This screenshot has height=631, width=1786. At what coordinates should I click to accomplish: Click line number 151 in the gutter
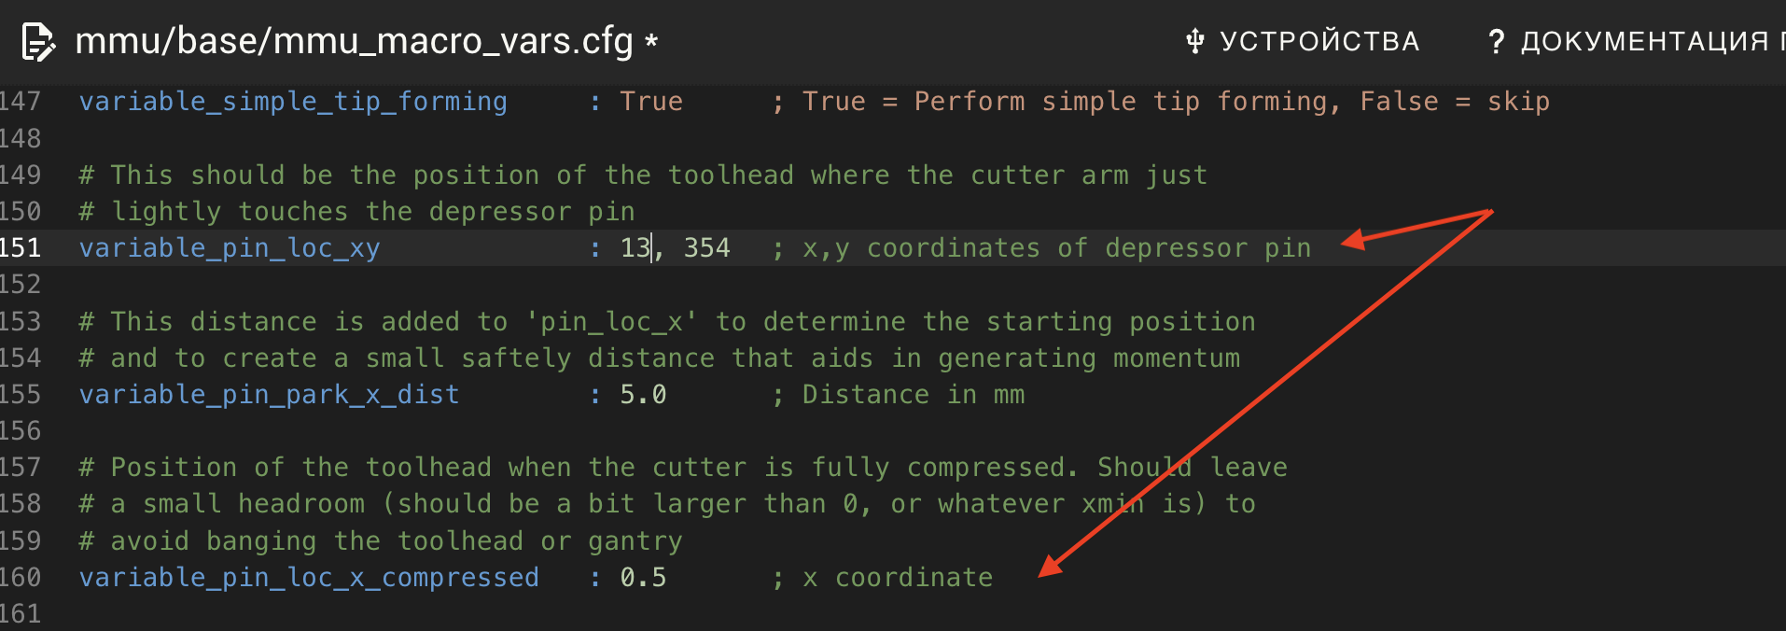coord(21,248)
